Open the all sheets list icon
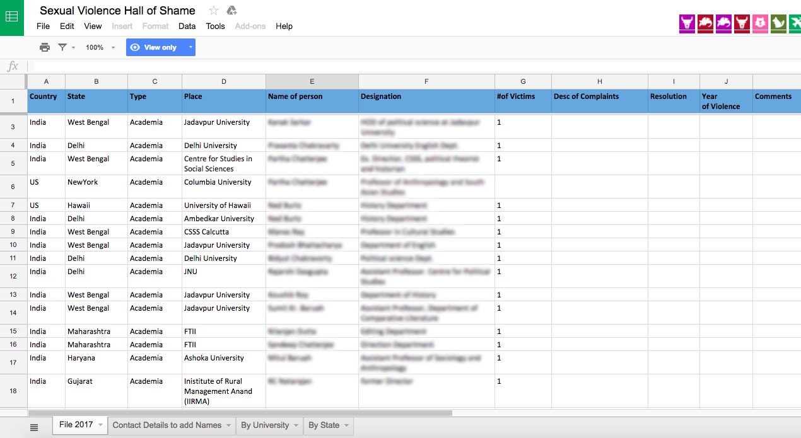This screenshot has height=438, width=801. [34, 427]
